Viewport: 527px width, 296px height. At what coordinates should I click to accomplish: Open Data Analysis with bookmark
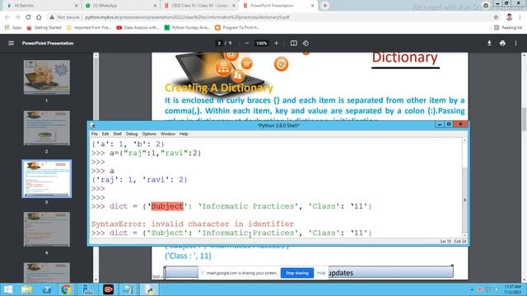[x=138, y=27]
